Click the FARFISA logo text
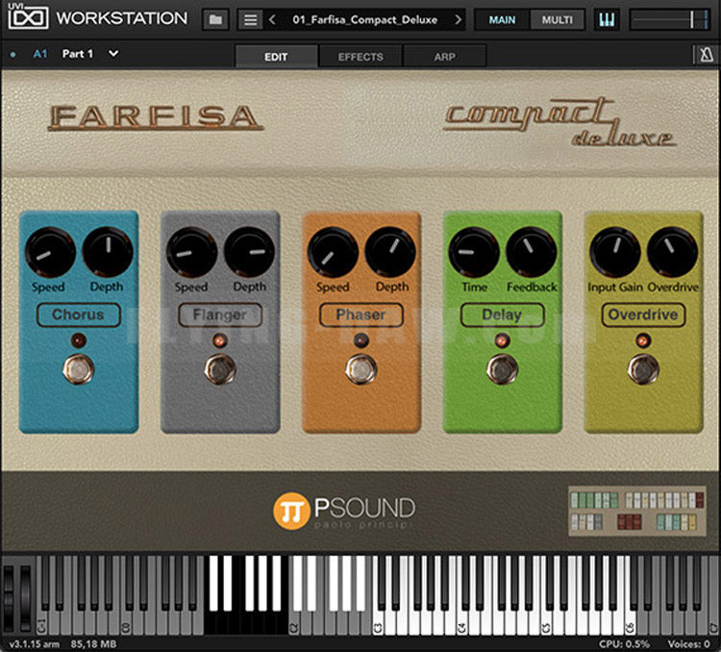The image size is (721, 652). point(156,117)
